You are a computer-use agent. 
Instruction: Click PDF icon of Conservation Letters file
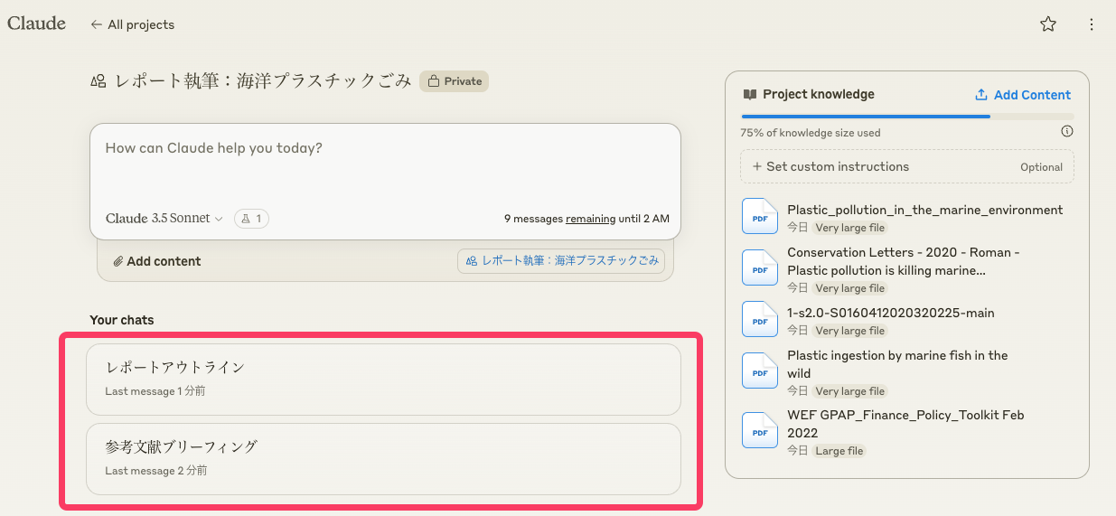(759, 268)
